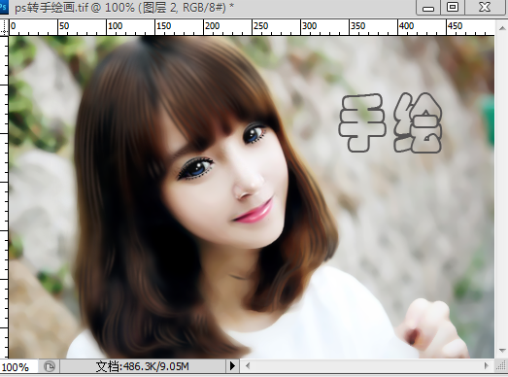Click the vertical scrollbar down arrow
Screen dimensions: 508x377
(502, 351)
